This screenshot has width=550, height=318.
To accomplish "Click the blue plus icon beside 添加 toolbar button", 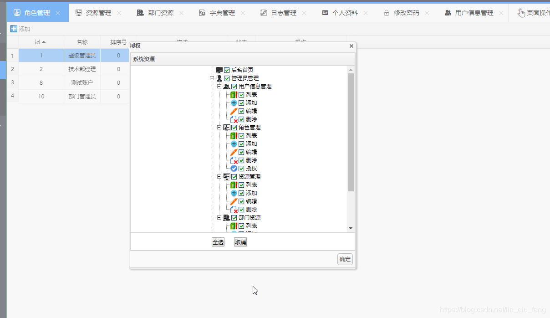I will coord(14,29).
